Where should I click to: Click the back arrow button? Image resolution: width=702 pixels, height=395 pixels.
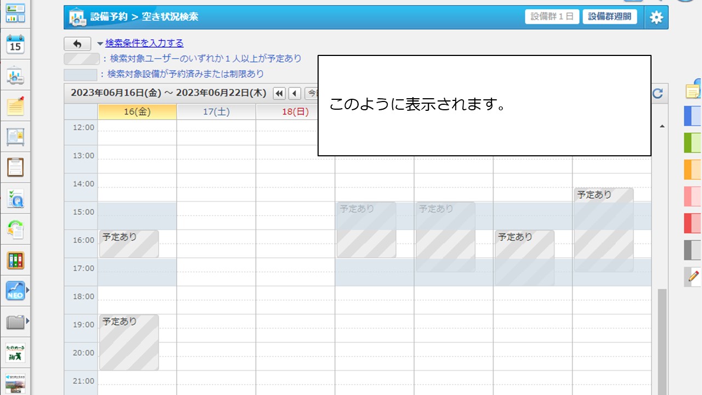(77, 44)
